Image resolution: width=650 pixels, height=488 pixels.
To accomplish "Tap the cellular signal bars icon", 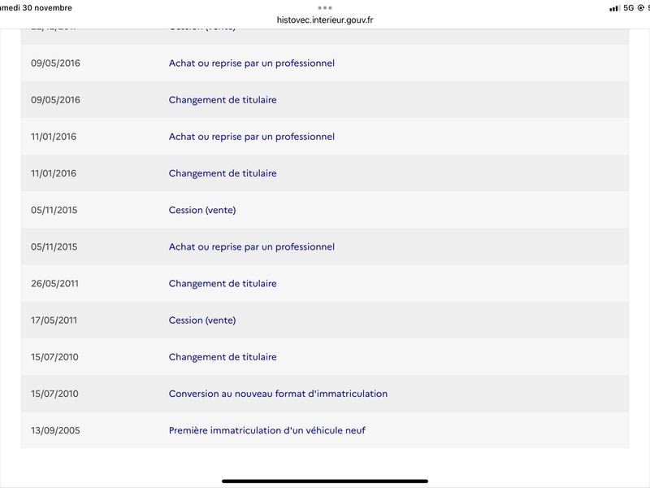I will pos(614,8).
